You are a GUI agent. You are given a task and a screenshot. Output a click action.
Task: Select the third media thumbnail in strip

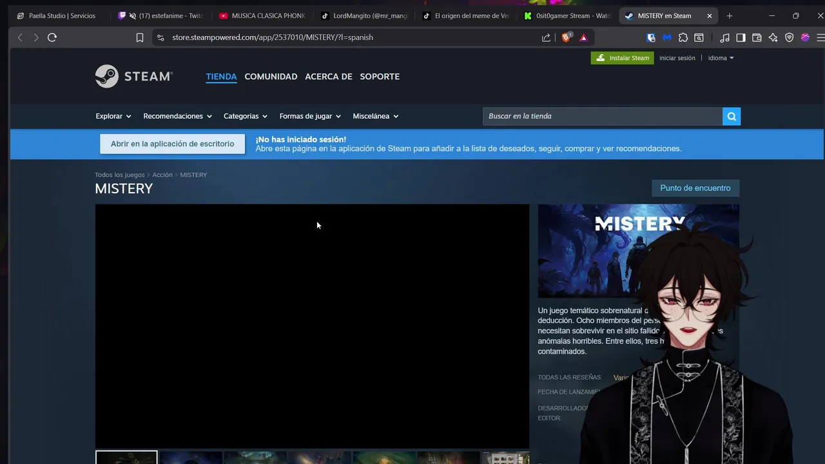coord(255,458)
